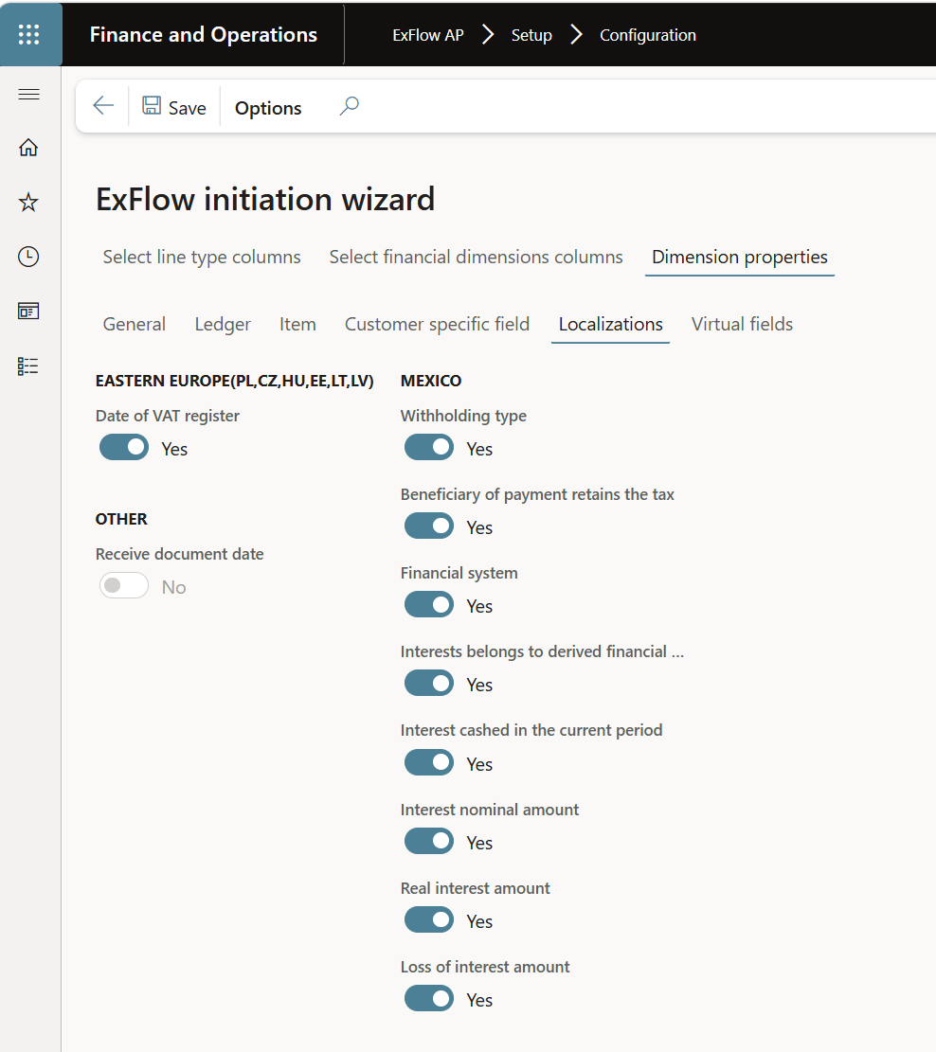The image size is (936, 1052).
Task: Toggle Financial system switch
Action: point(429,604)
